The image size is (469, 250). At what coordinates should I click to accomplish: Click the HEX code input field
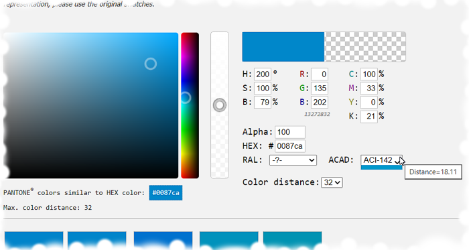pos(290,146)
